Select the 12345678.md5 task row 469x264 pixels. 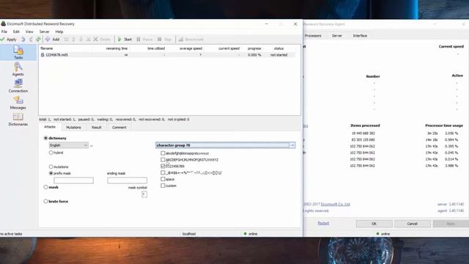[168, 55]
